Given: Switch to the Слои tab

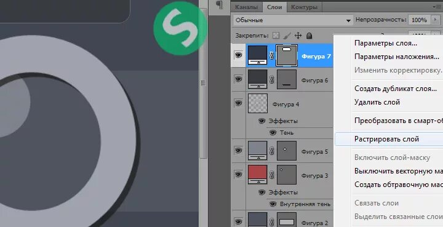Looking at the screenshot, I should 274,7.
